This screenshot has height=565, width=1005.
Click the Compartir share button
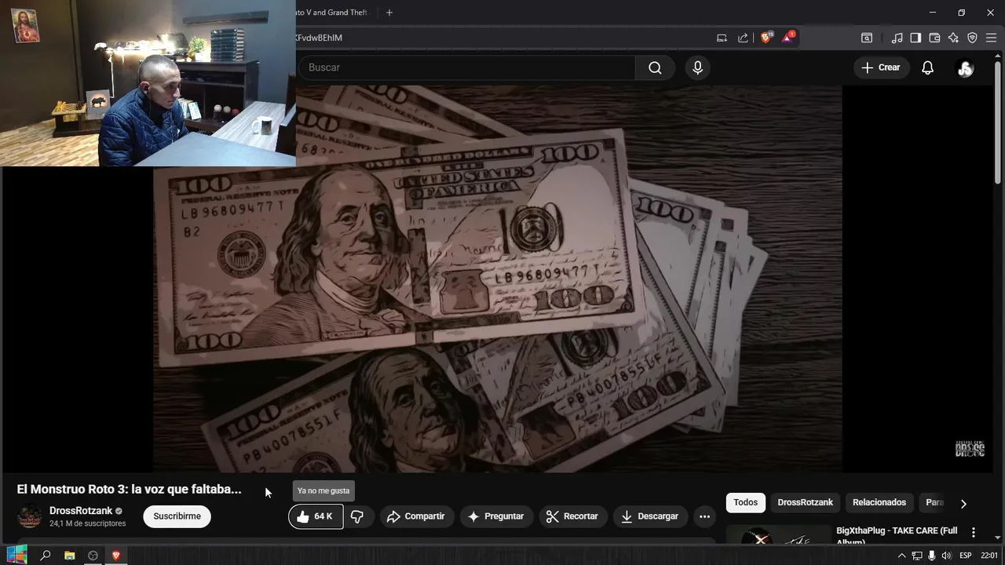point(416,516)
